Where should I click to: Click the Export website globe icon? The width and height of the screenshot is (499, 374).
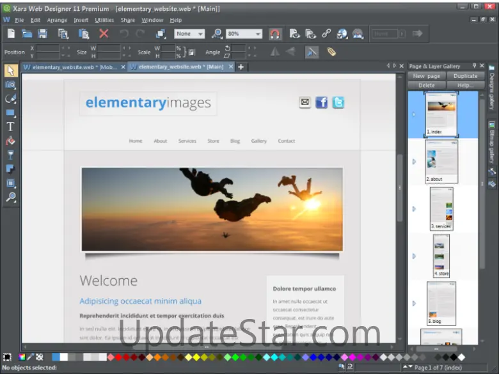point(342,33)
